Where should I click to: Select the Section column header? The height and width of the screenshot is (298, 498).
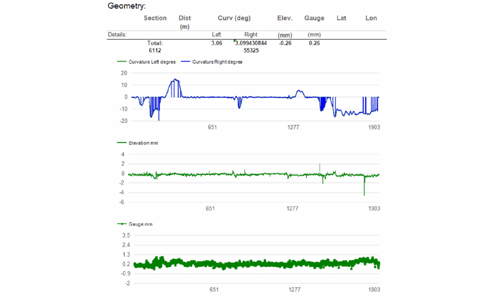155,18
